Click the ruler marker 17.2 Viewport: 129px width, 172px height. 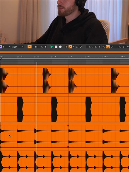point(20,57)
